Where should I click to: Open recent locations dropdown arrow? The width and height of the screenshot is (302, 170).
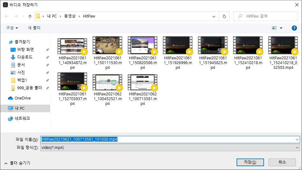[23, 16]
